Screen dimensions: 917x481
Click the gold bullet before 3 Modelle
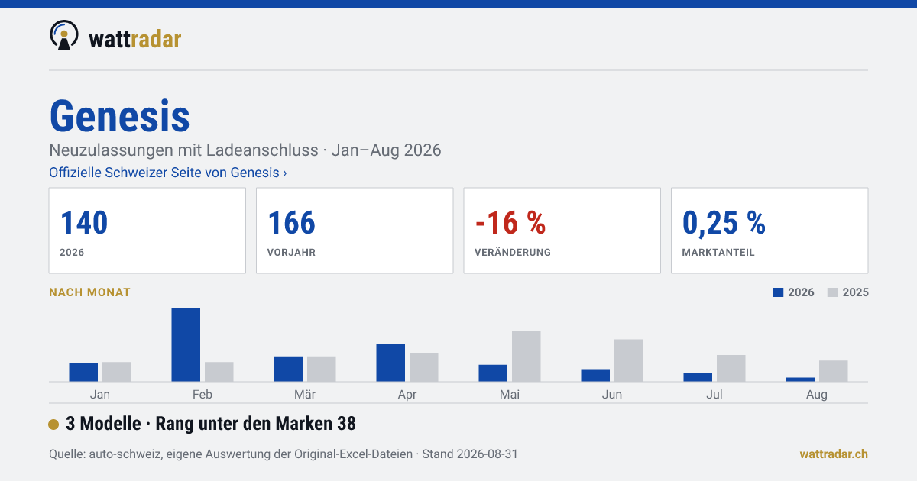pos(53,425)
